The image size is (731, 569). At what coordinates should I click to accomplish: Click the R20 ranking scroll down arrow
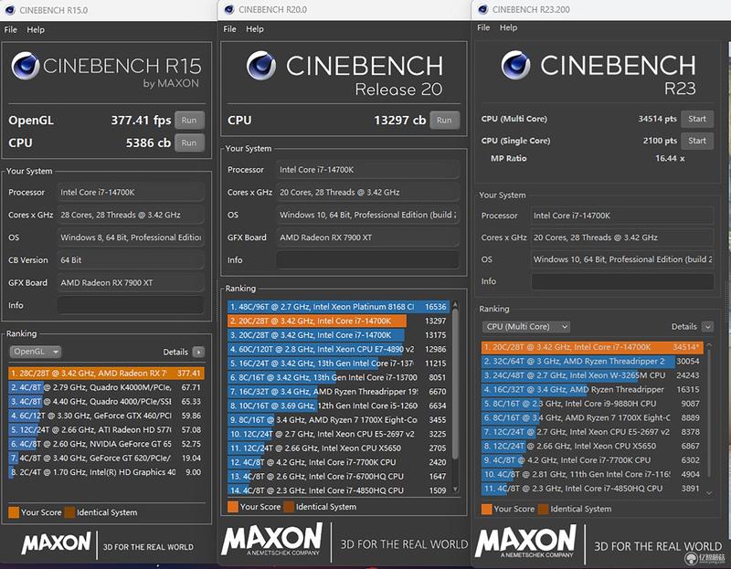(x=455, y=490)
